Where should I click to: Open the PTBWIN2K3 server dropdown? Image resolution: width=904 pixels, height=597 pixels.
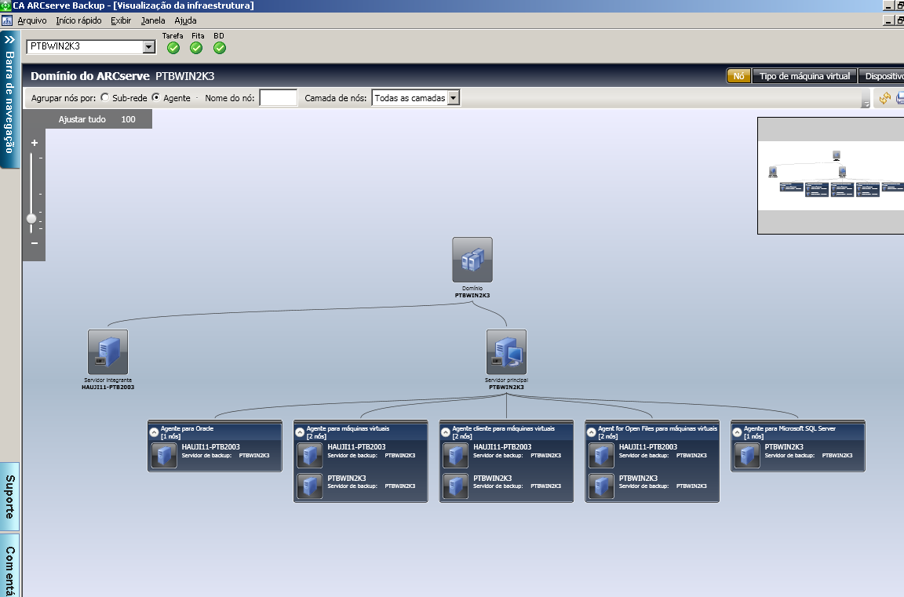pyautogui.click(x=149, y=46)
